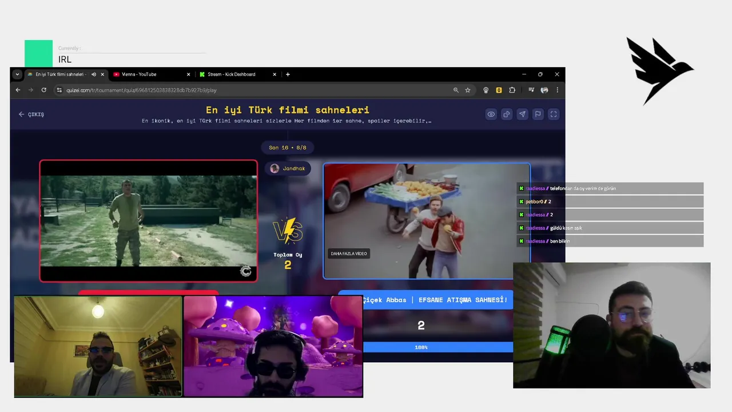Bookmark this page with the star

click(468, 90)
